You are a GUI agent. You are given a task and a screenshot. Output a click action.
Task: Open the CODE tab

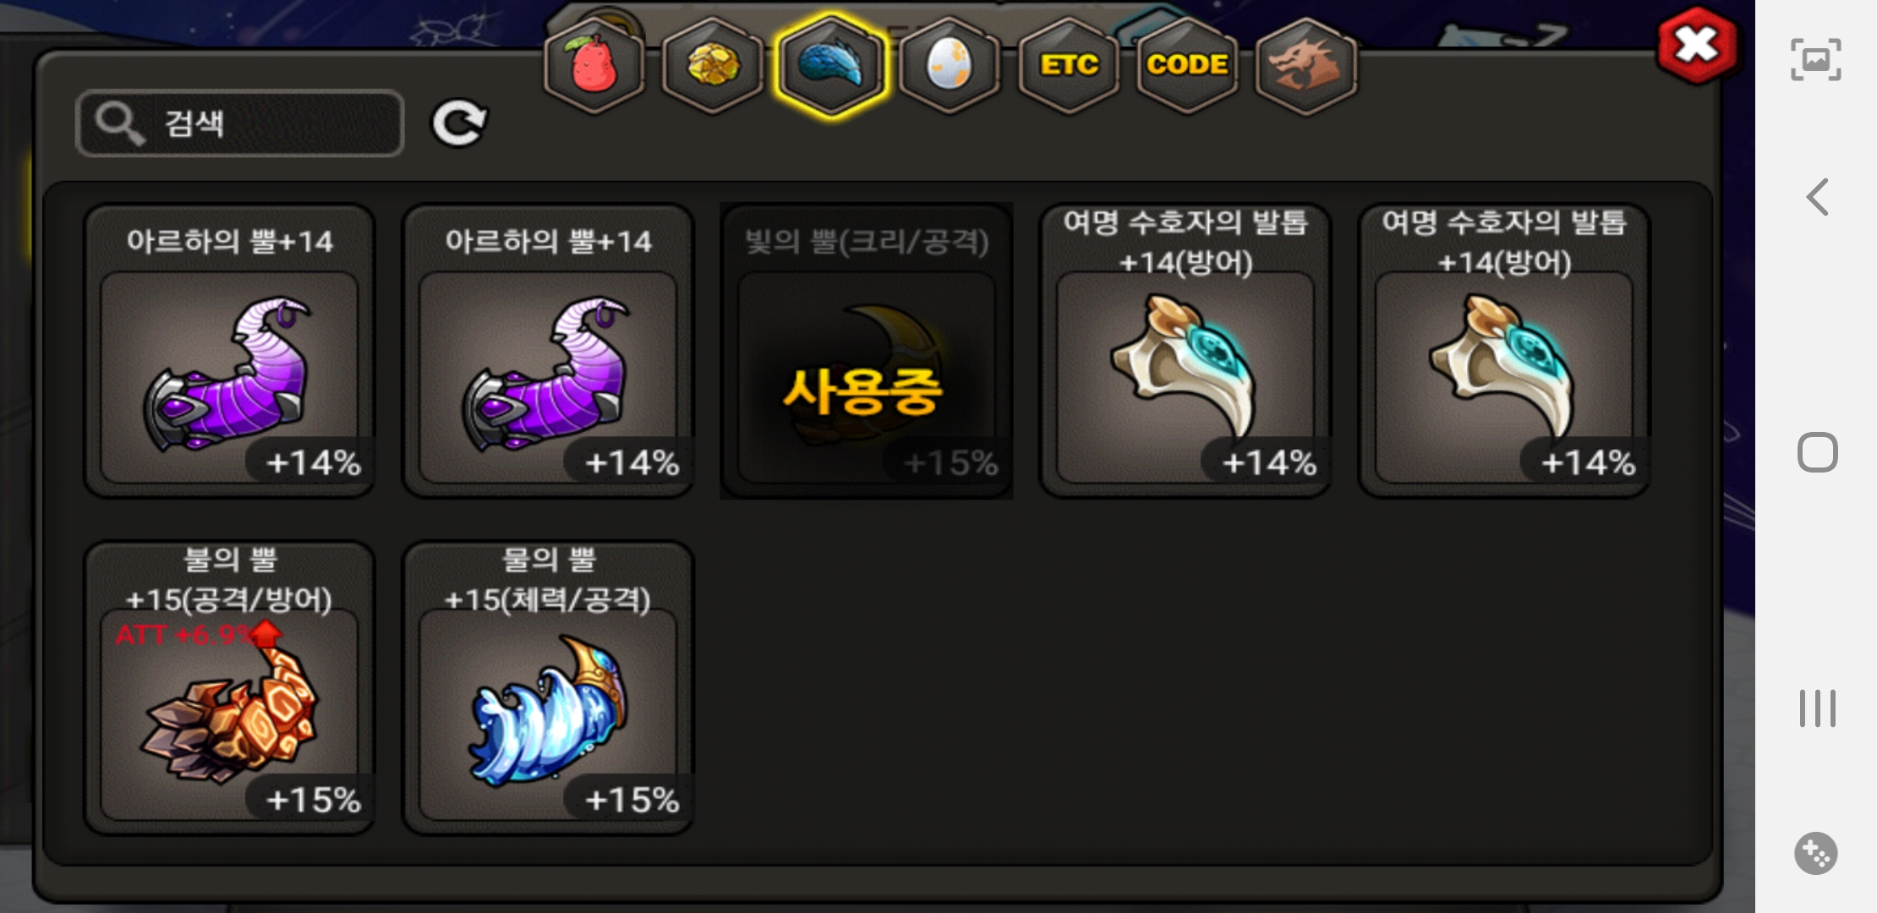(1187, 65)
